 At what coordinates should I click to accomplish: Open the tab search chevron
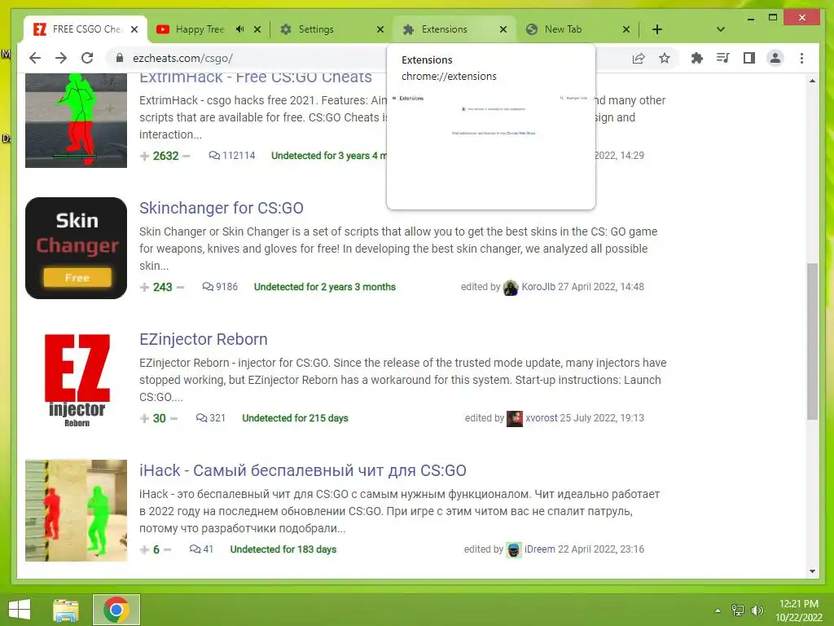[720, 29]
